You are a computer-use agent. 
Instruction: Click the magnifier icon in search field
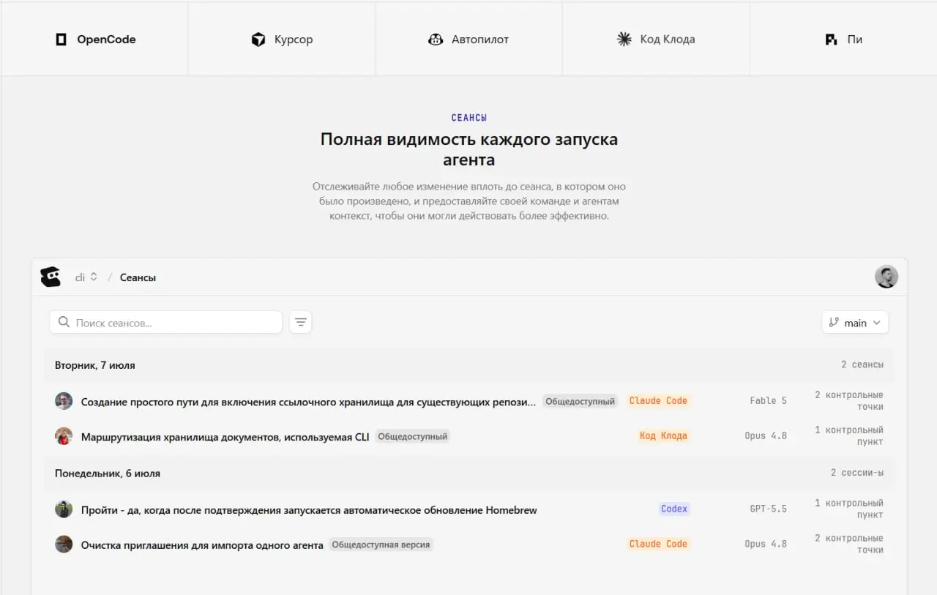(x=64, y=322)
